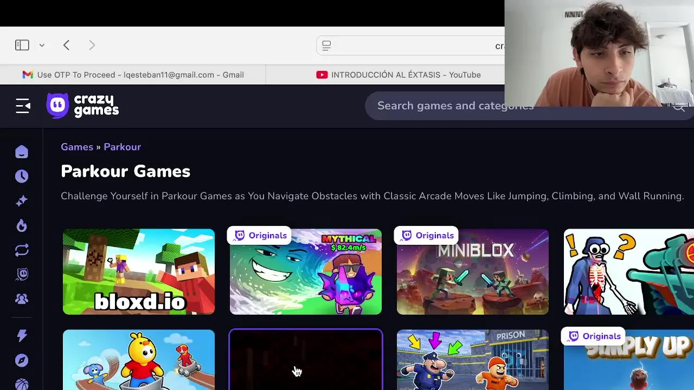Click Originals badge on MINIBLOX game
Screen dimensions: 694x390
point(427,236)
